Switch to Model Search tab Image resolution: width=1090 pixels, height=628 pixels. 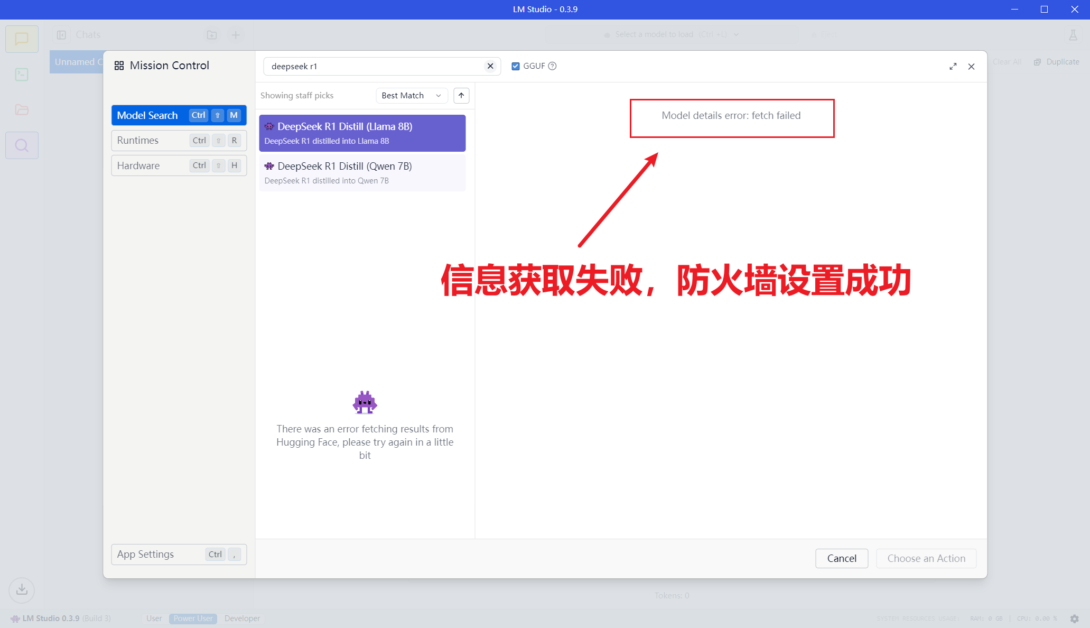[x=179, y=115]
